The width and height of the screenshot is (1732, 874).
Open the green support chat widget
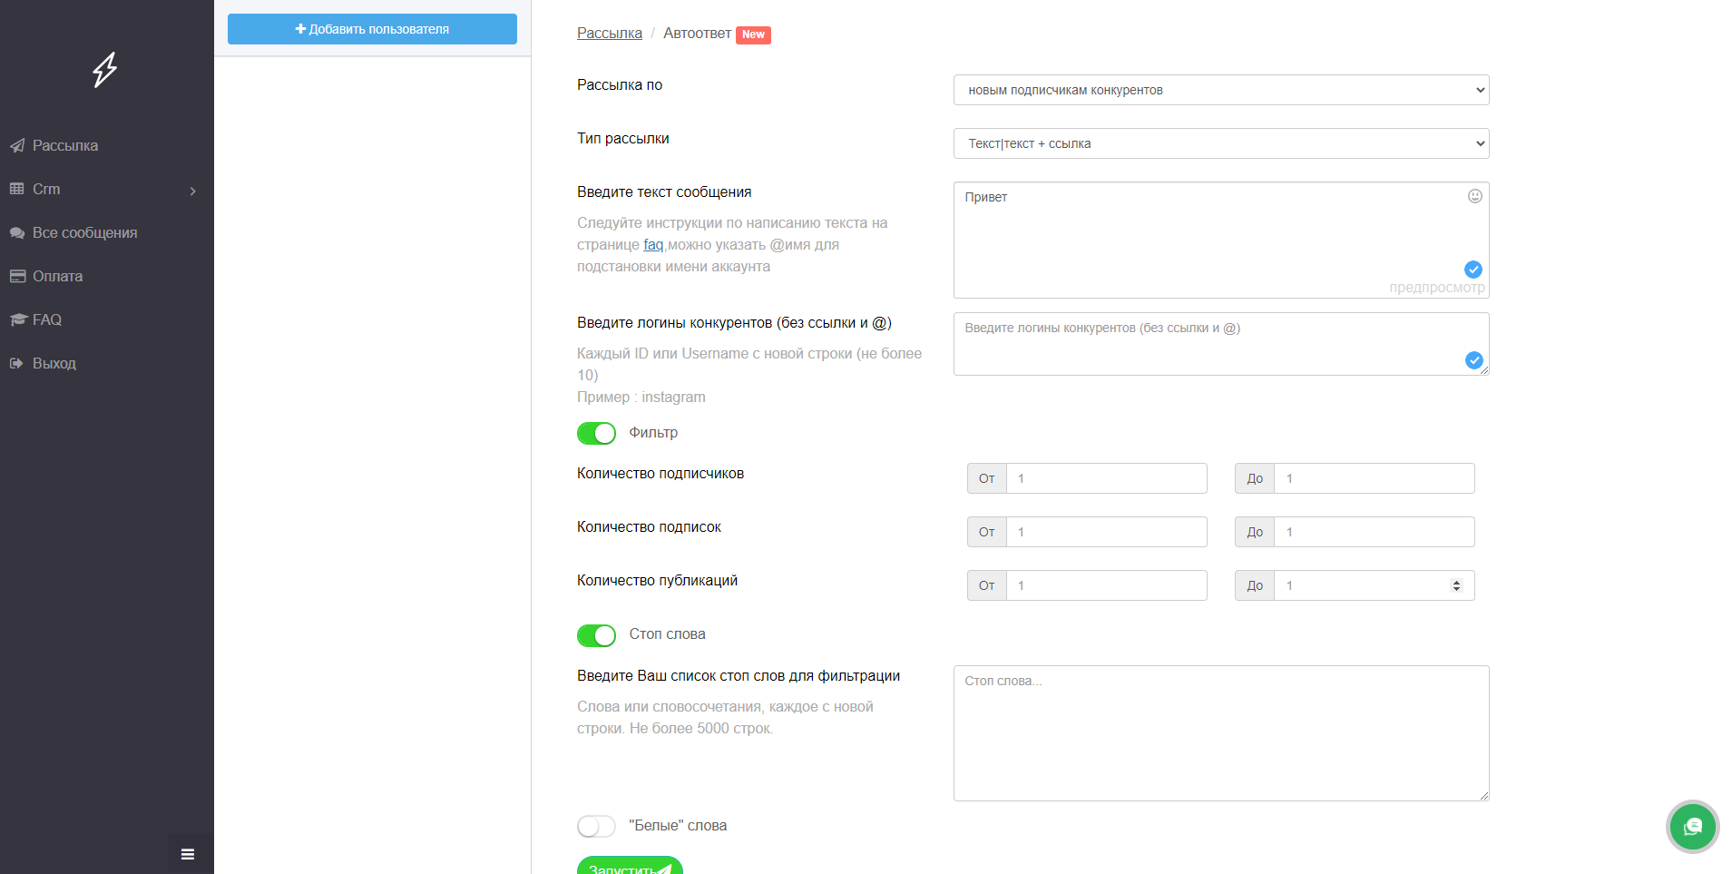click(1693, 827)
